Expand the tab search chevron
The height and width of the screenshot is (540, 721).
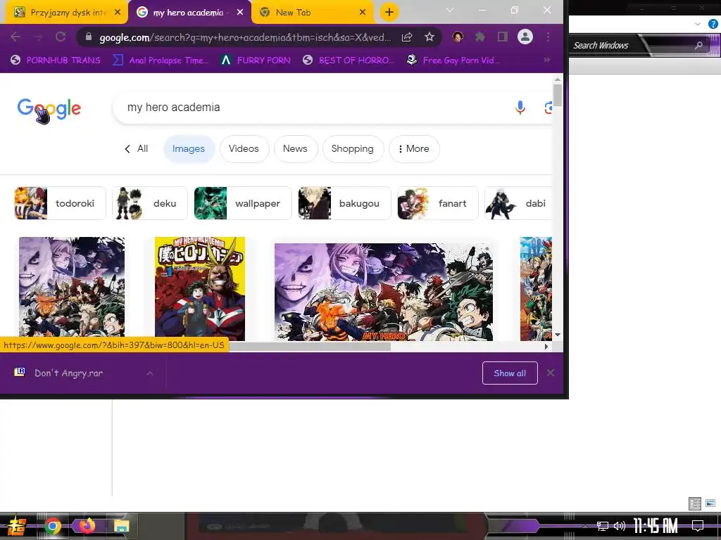(x=450, y=10)
